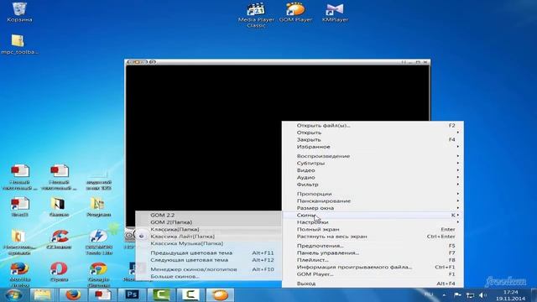The width and height of the screenshot is (537, 302).
Task: Switch to Photoshop in the taskbar
Action: click(x=132, y=294)
